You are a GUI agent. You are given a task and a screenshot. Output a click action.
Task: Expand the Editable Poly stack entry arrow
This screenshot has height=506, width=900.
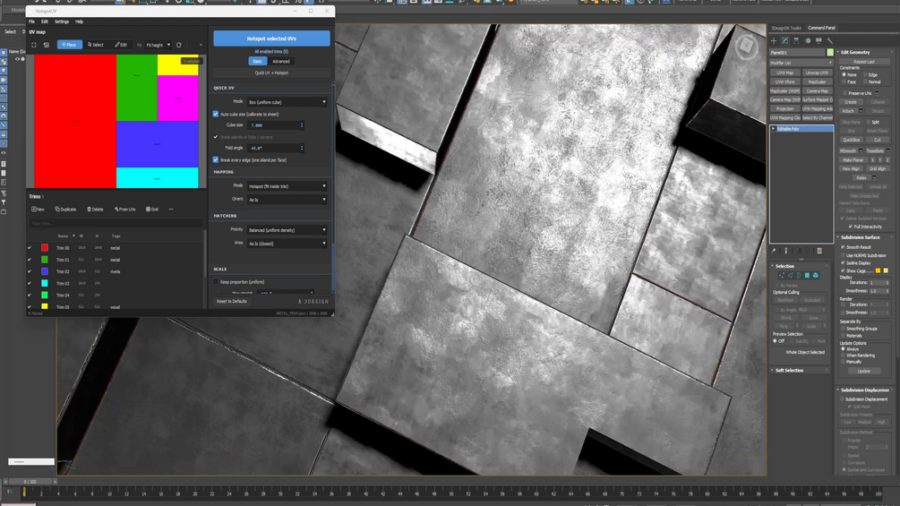coord(774,129)
